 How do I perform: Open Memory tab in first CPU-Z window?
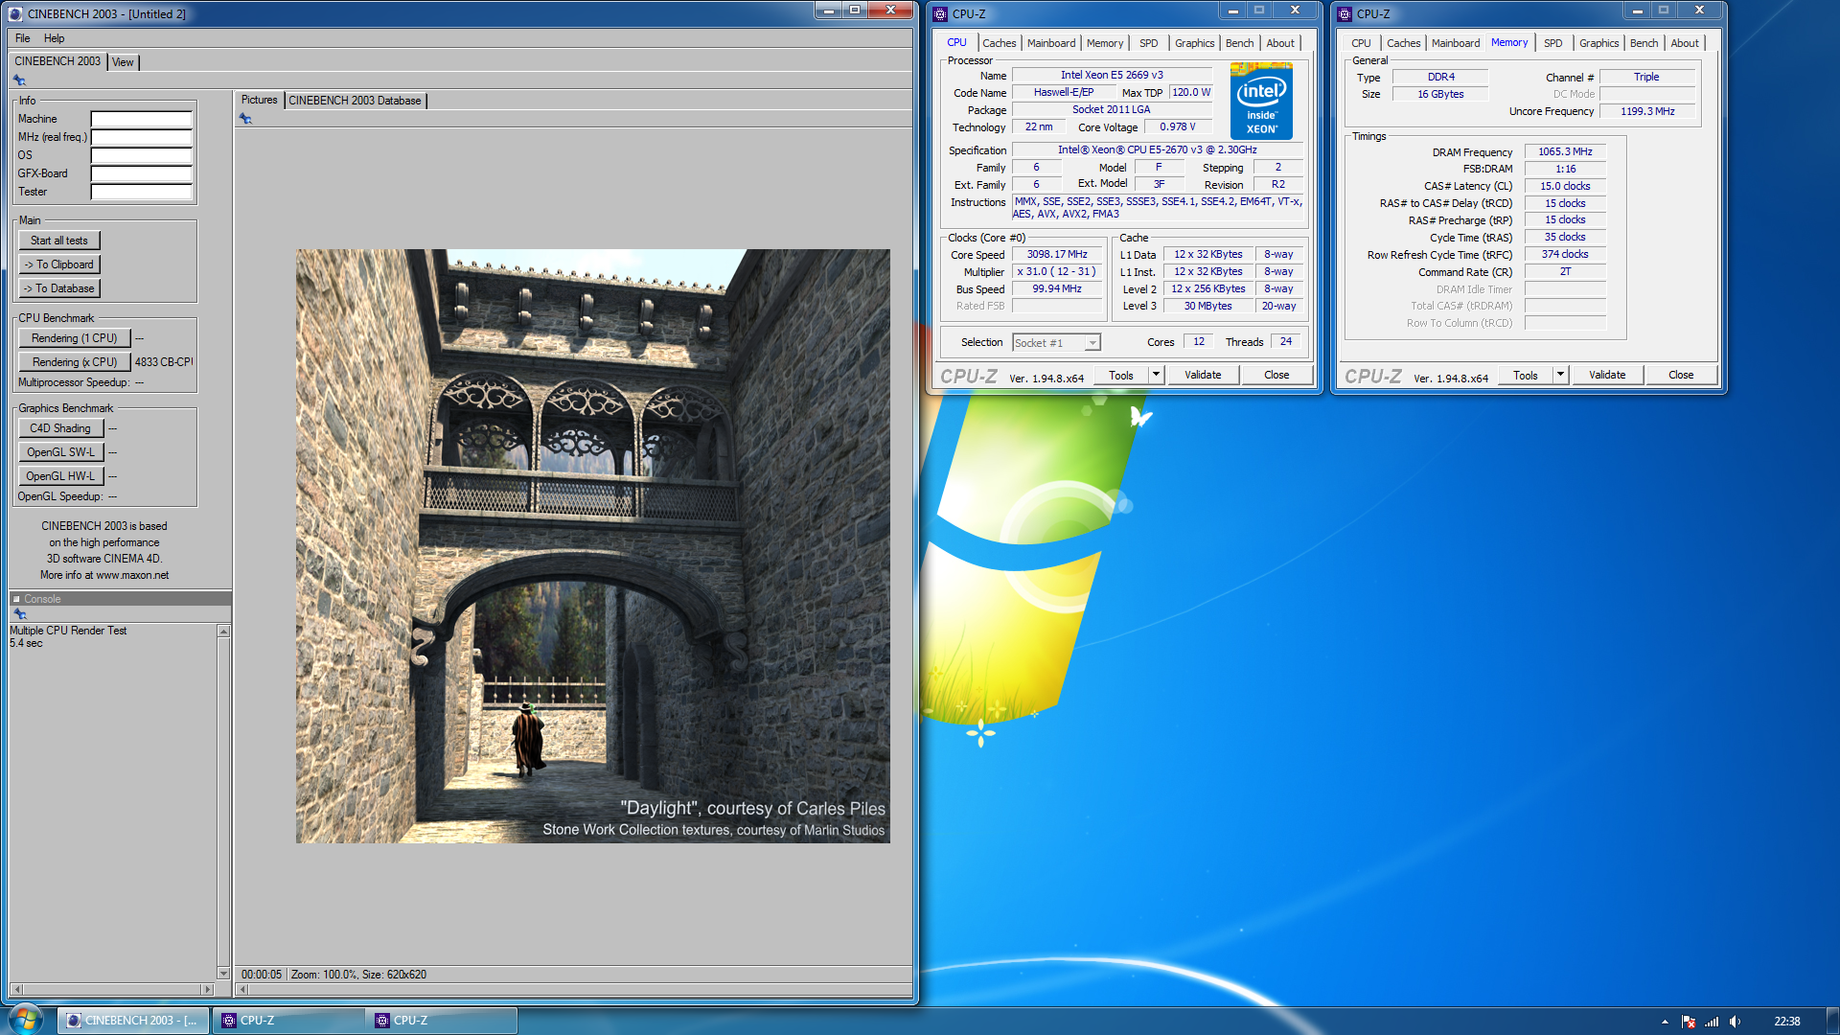click(x=1105, y=43)
